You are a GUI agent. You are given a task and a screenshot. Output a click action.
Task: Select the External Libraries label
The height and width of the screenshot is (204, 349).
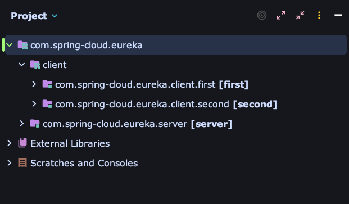click(70, 143)
